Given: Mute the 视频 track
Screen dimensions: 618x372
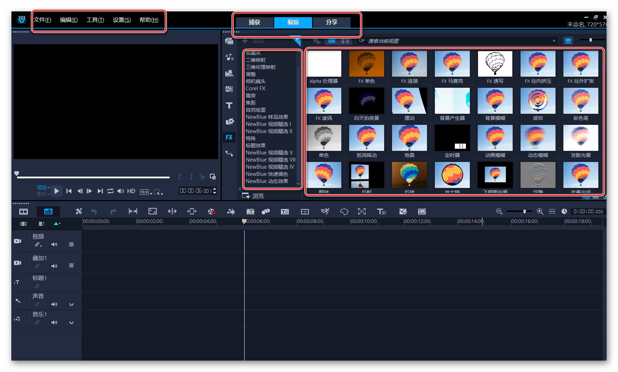Looking at the screenshot, I should 54,245.
